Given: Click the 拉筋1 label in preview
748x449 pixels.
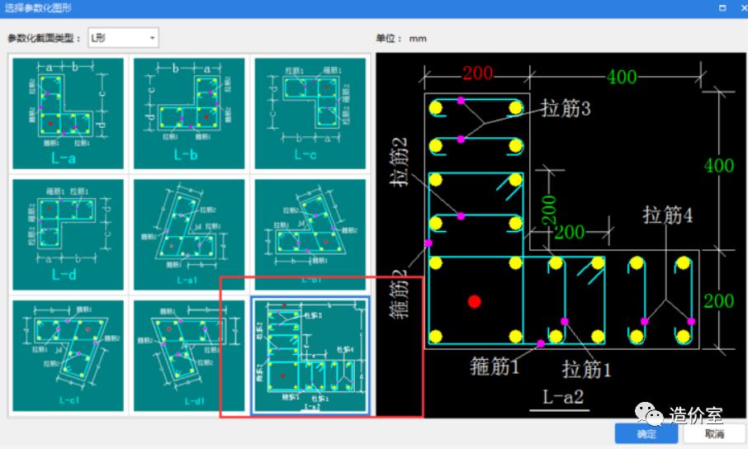Looking at the screenshot, I should (x=586, y=369).
